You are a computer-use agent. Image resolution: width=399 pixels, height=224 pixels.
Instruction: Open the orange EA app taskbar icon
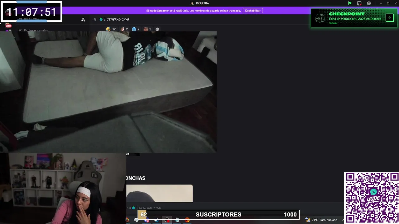(187, 220)
